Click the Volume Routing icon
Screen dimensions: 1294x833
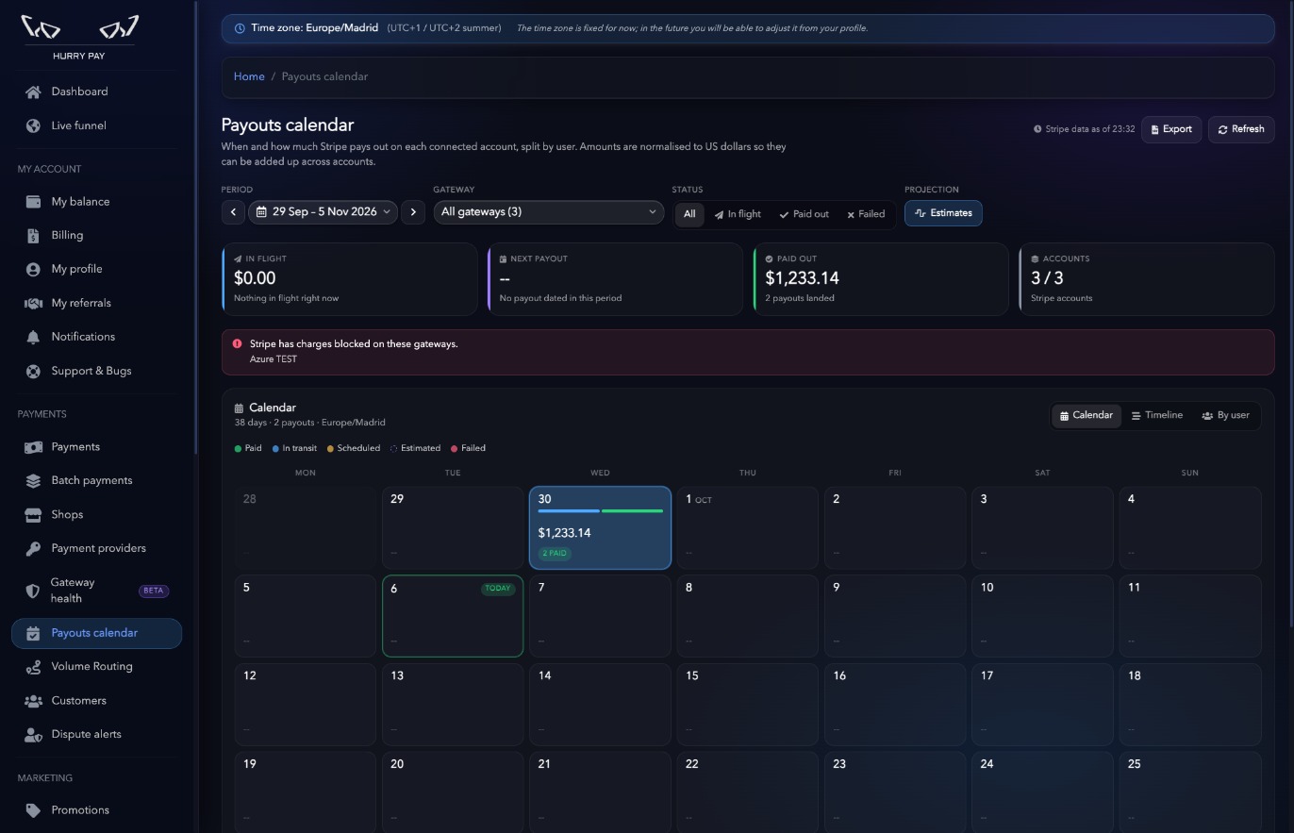pos(33,667)
